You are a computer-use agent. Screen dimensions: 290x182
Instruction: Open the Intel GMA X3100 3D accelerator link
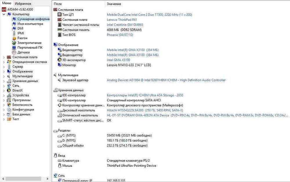[x=118, y=60]
